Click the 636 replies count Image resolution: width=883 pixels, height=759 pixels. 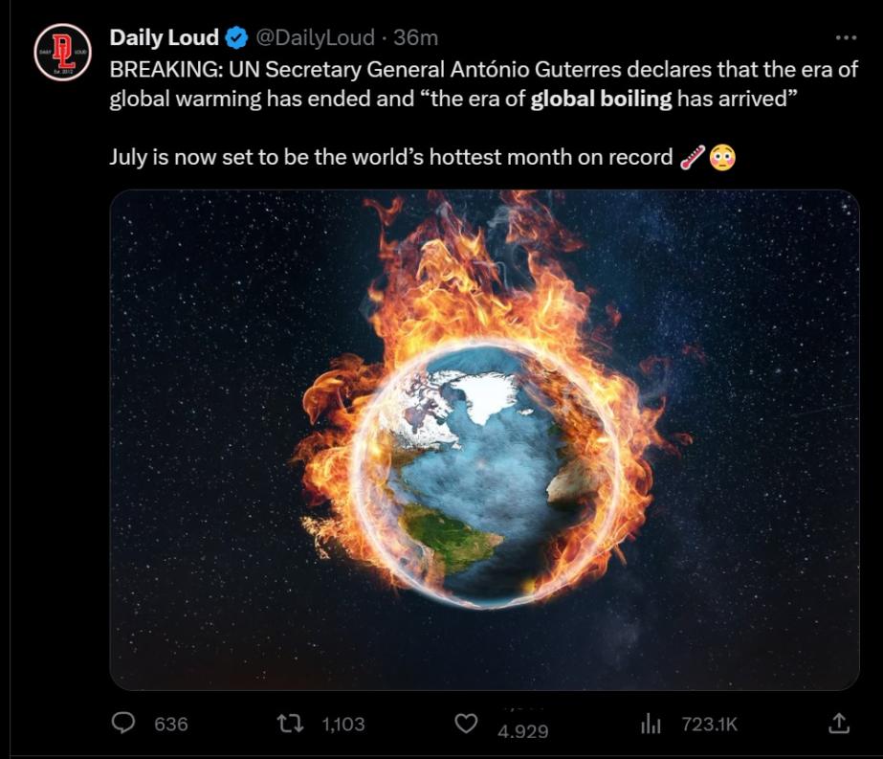point(171,724)
